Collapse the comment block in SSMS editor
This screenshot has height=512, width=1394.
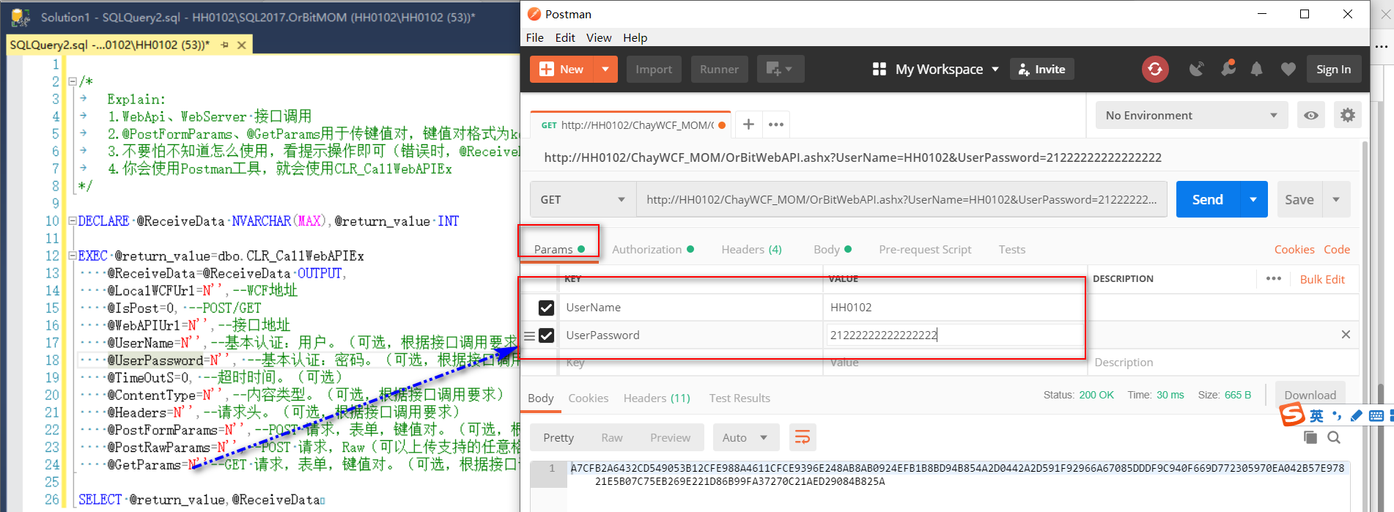(72, 82)
